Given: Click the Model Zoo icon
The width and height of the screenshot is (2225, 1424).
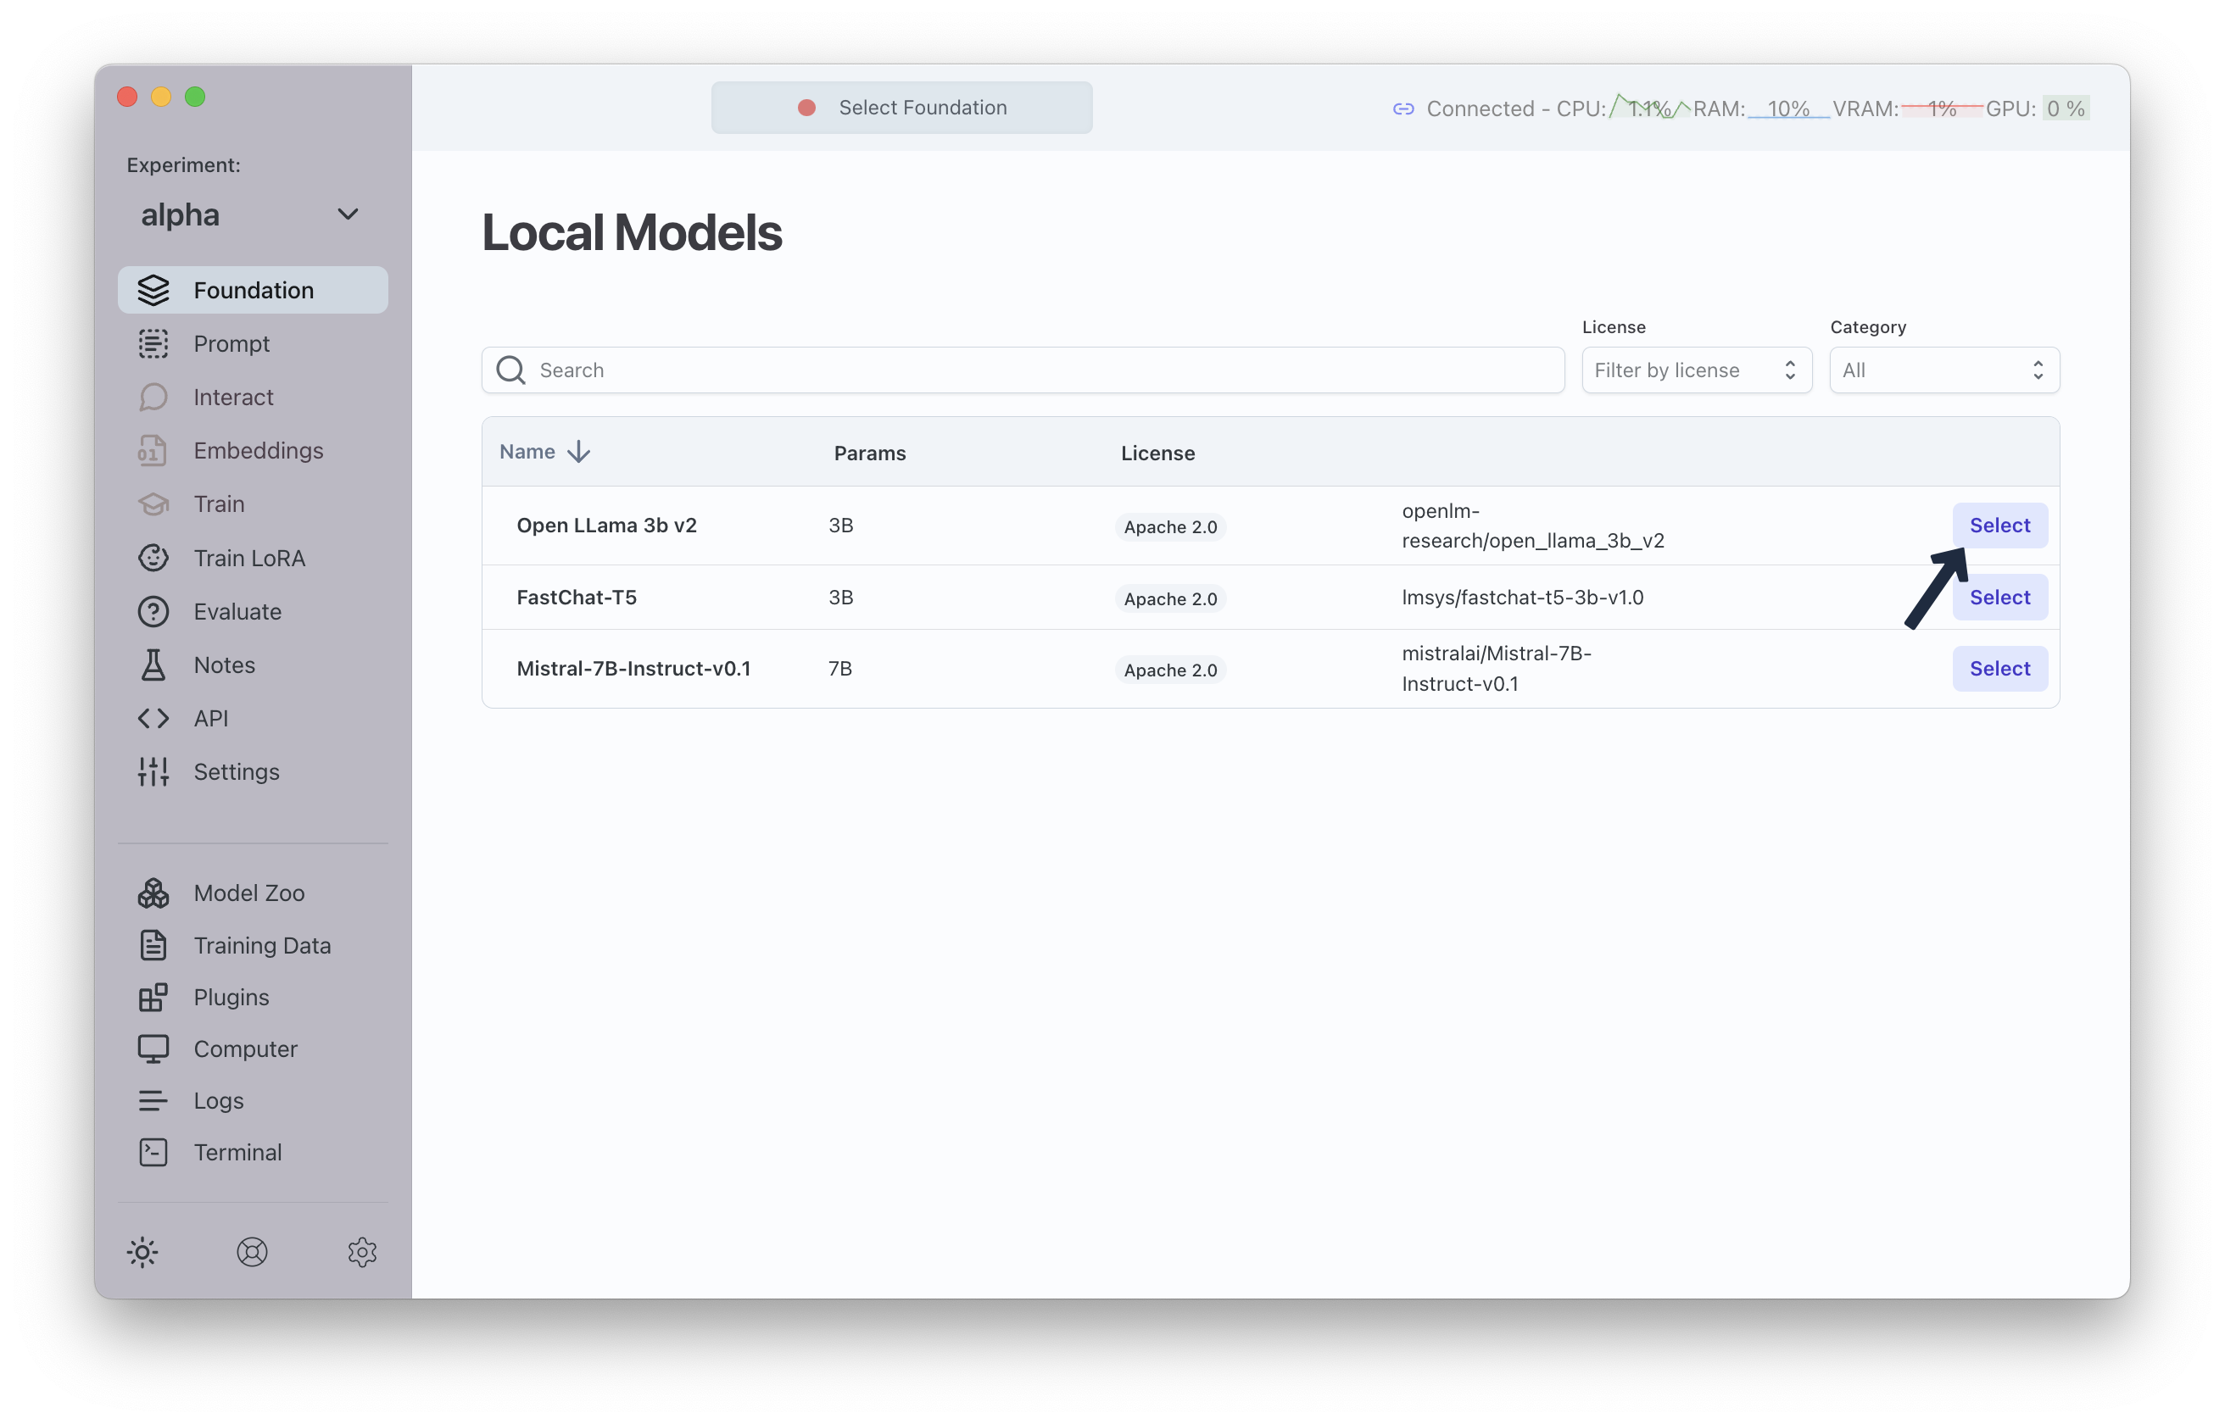Looking at the screenshot, I should click(x=154, y=890).
